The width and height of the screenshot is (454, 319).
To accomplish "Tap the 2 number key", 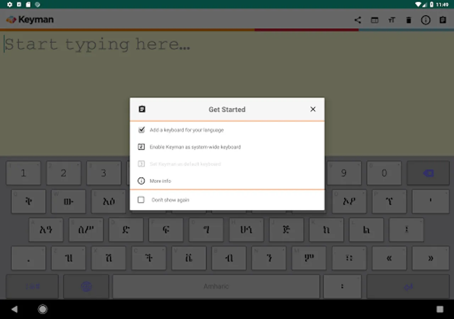I will 63,173.
